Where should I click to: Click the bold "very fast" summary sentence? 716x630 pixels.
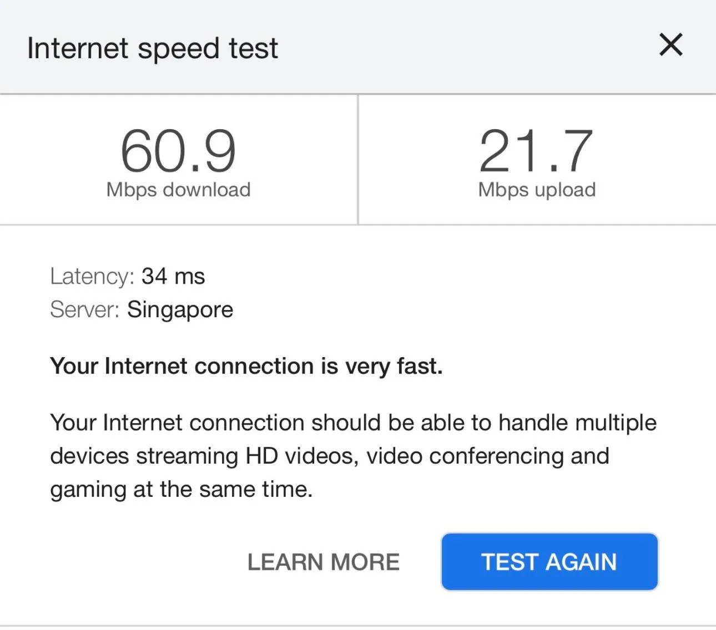click(246, 366)
